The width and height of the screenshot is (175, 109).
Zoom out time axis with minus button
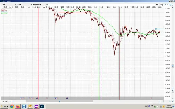tap(162, 101)
